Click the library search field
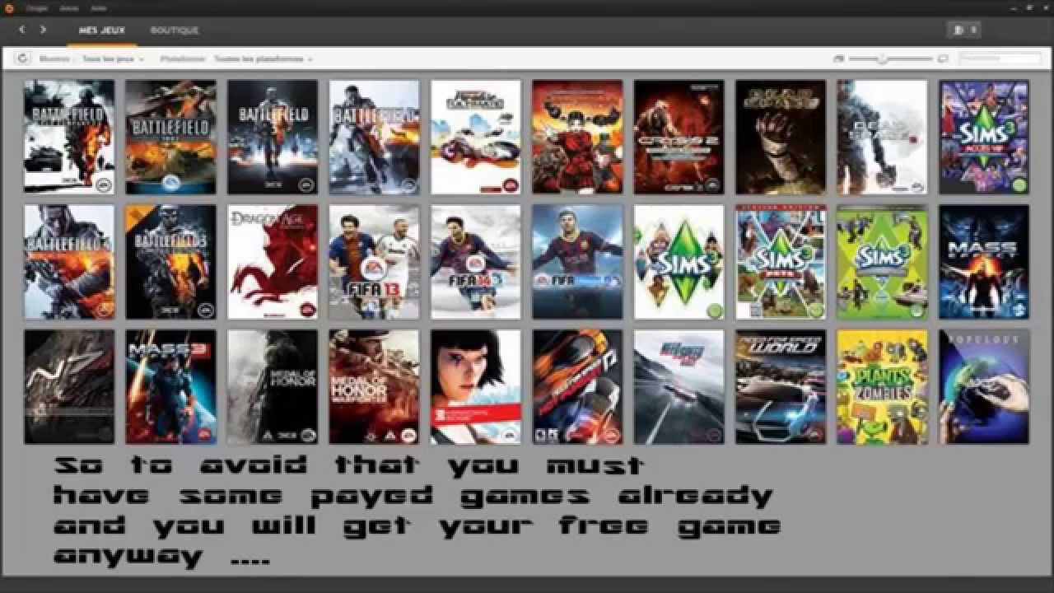 [x=1000, y=58]
